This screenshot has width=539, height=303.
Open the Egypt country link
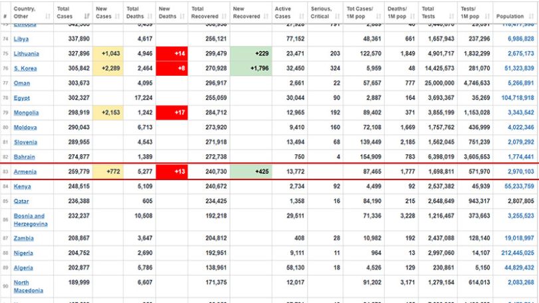[22, 98]
